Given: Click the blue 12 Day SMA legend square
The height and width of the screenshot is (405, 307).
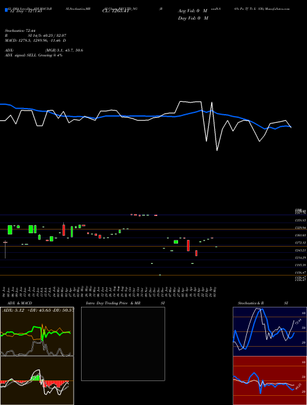Looking at the screenshot, I should [6, 10].
